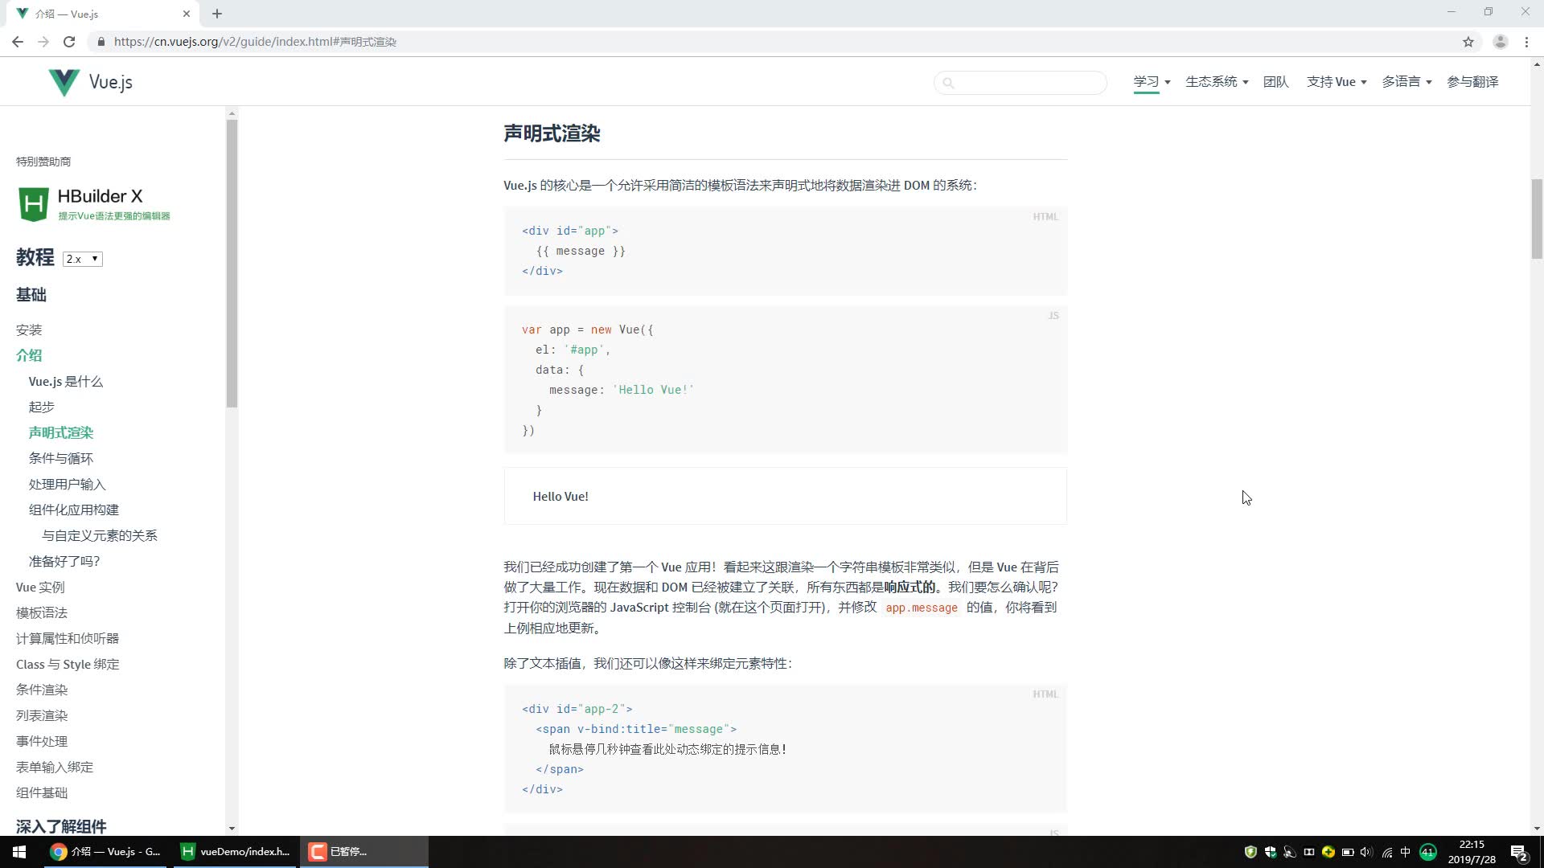Click the sidebar scrollbar thumb
Screen dimensions: 1544x868
pyautogui.click(x=232, y=264)
